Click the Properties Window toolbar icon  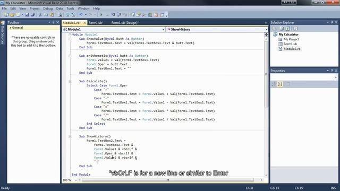[x=138, y=15]
